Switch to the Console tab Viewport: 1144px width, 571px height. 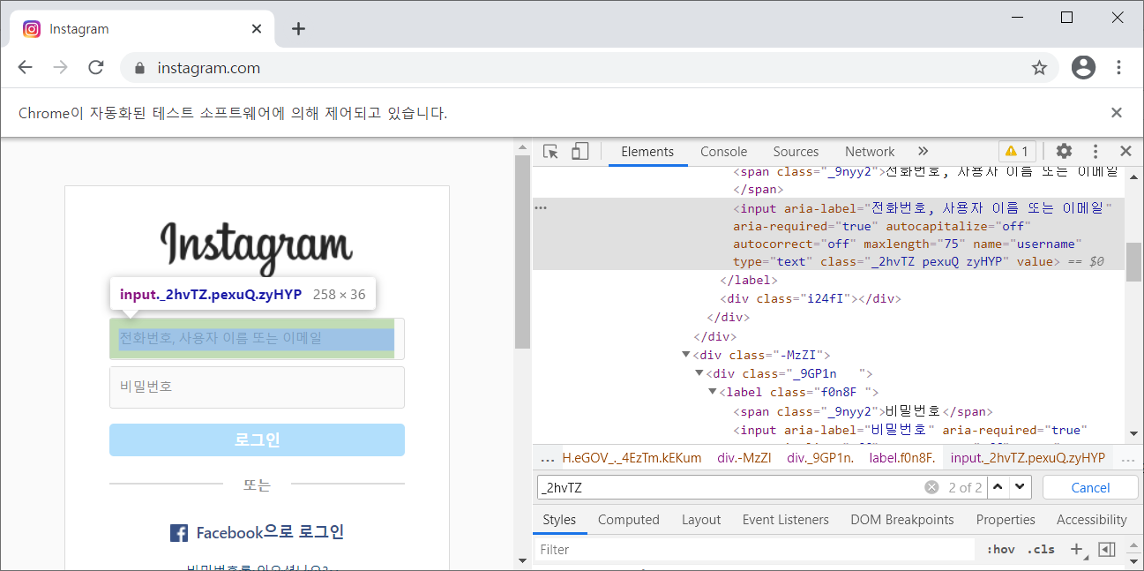click(x=723, y=152)
